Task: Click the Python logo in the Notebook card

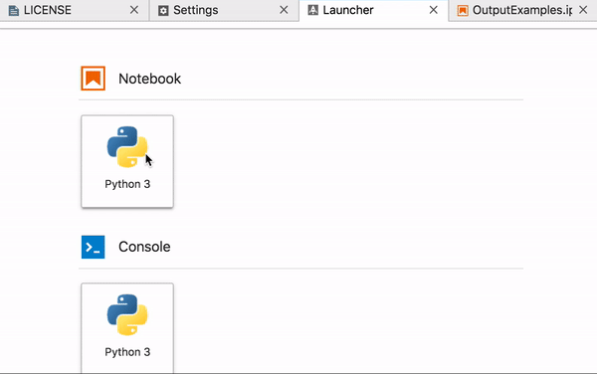Action: click(127, 147)
